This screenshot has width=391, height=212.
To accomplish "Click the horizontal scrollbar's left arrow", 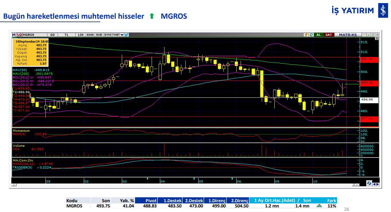I will 14,185.
